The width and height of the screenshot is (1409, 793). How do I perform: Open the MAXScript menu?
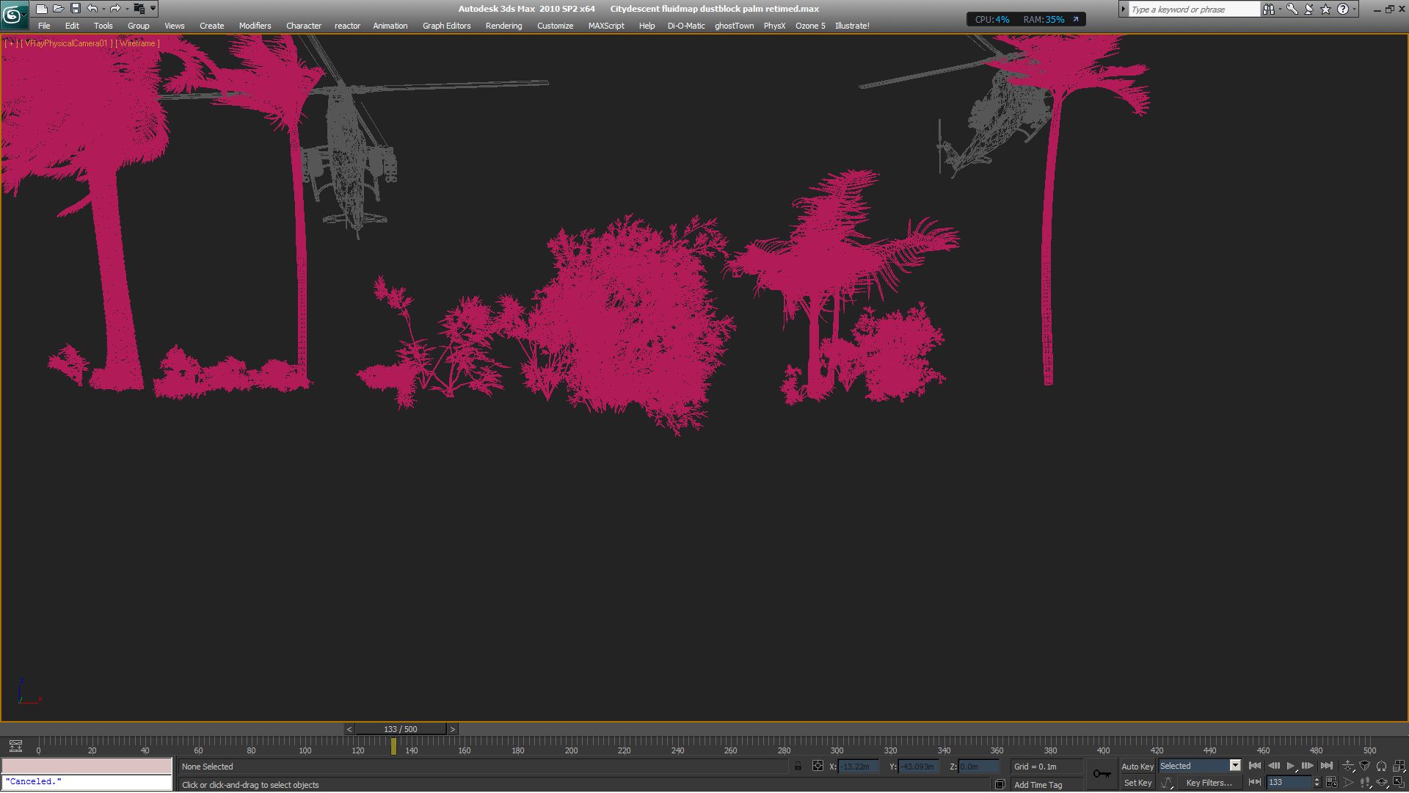tap(605, 26)
